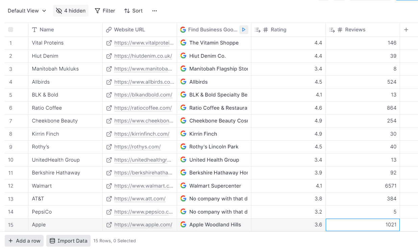Click the number type icon in Reviews header
The width and height of the screenshot is (418, 249).
[x=340, y=30]
